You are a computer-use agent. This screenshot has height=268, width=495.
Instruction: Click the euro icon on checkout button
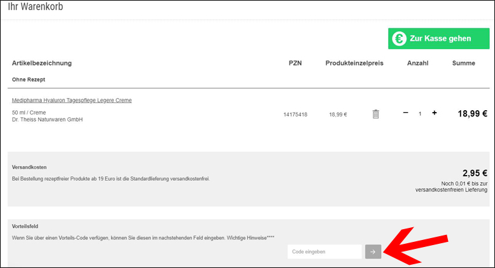pos(400,39)
